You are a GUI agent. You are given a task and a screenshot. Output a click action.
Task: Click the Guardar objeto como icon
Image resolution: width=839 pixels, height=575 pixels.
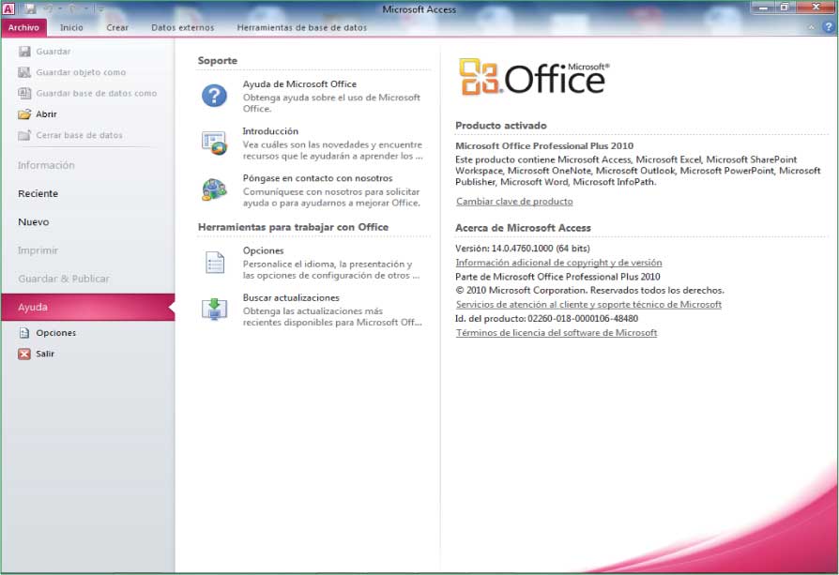pyautogui.click(x=24, y=72)
